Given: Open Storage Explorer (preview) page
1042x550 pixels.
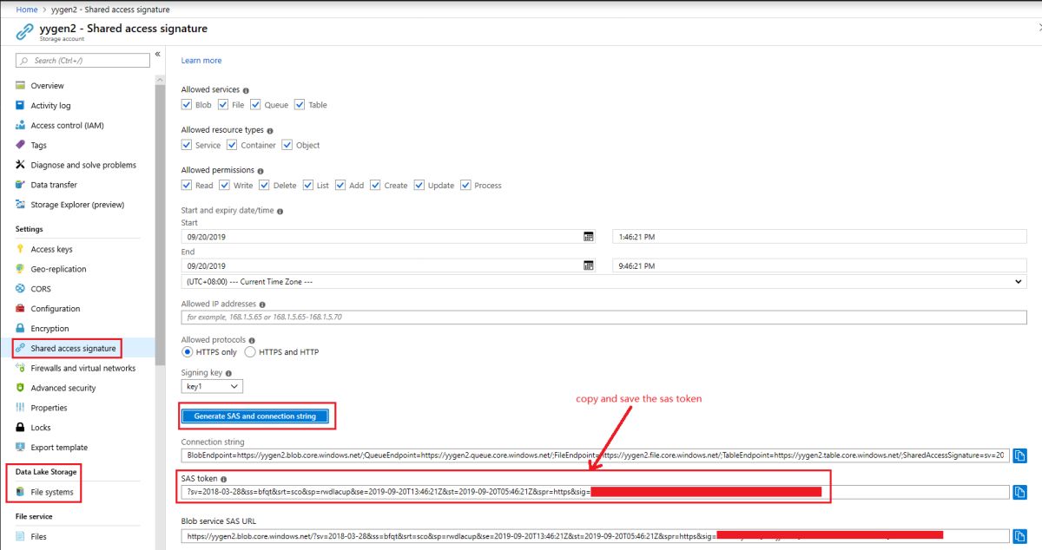Looking at the screenshot, I should pyautogui.click(x=77, y=205).
